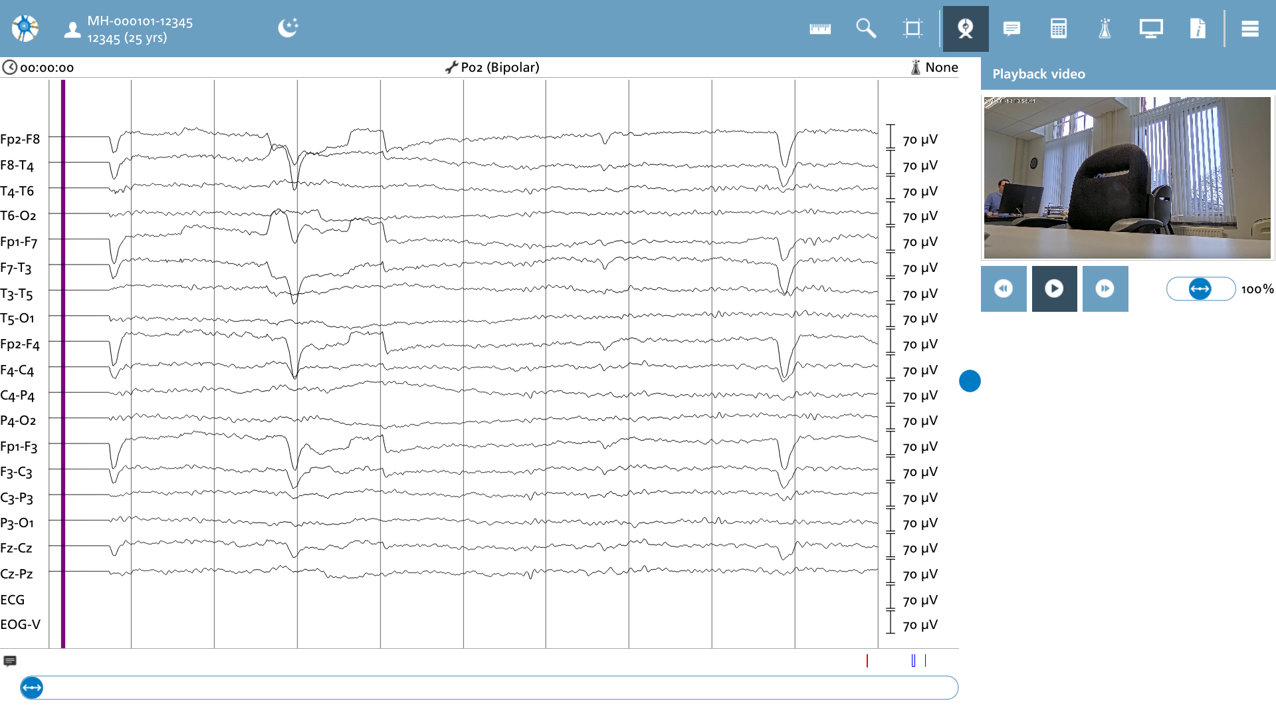Screen dimensions: 1276x722
Task: Click the blue divider handle beside the EEG
Action: pyautogui.click(x=970, y=381)
